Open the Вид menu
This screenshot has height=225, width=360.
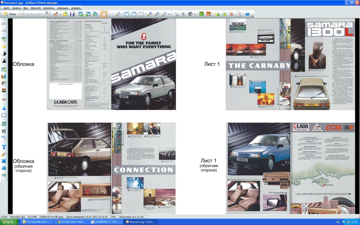(25, 8)
